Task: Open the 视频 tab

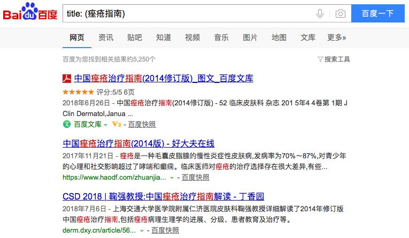Action: pos(192,37)
